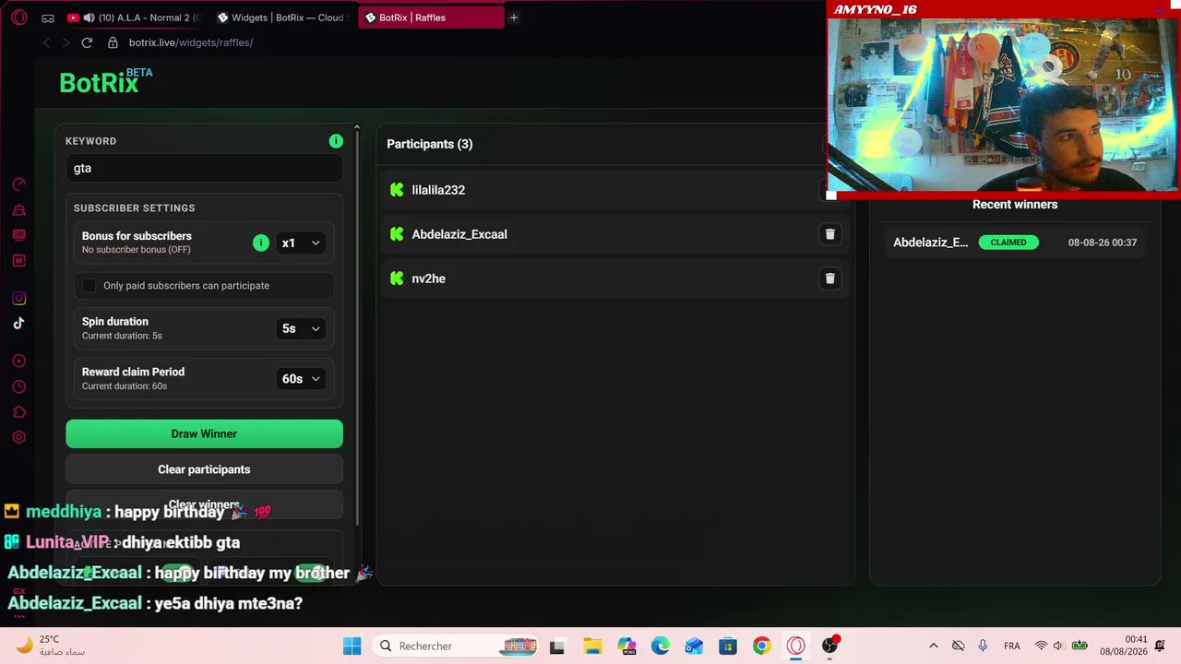The image size is (1181, 664).
Task: Click the Participants (3) heading
Action: (430, 144)
